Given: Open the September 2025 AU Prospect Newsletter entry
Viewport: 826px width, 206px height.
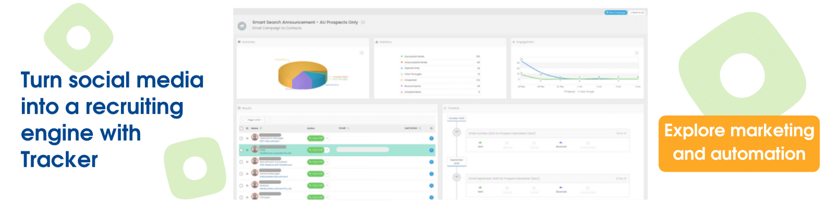Looking at the screenshot, I should tap(548, 186).
